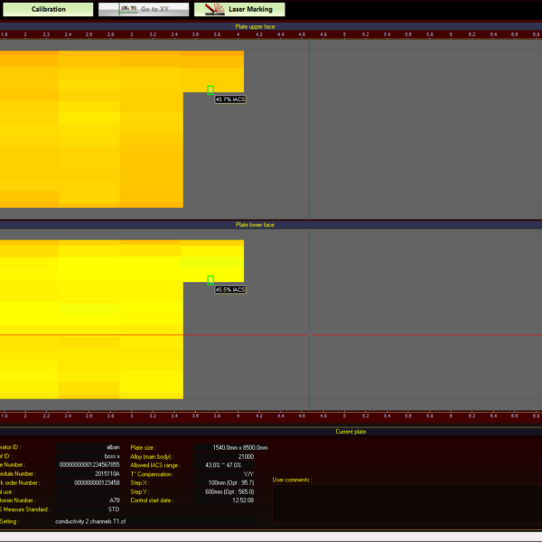Click the 'Plate upper face' header
The height and width of the screenshot is (542, 542).
pyautogui.click(x=255, y=26)
